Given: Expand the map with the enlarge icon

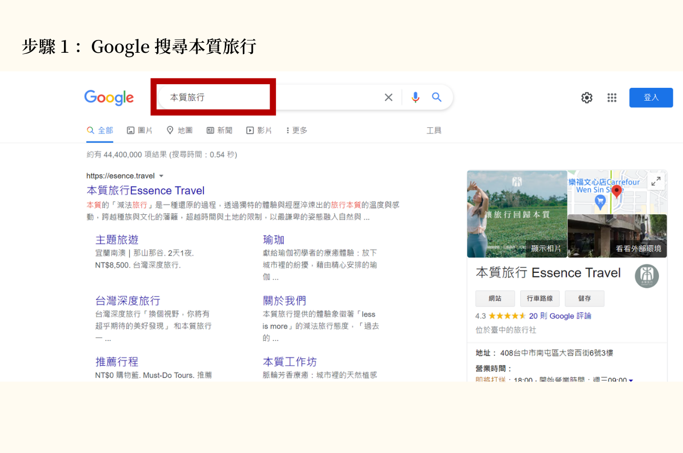Looking at the screenshot, I should click(656, 181).
